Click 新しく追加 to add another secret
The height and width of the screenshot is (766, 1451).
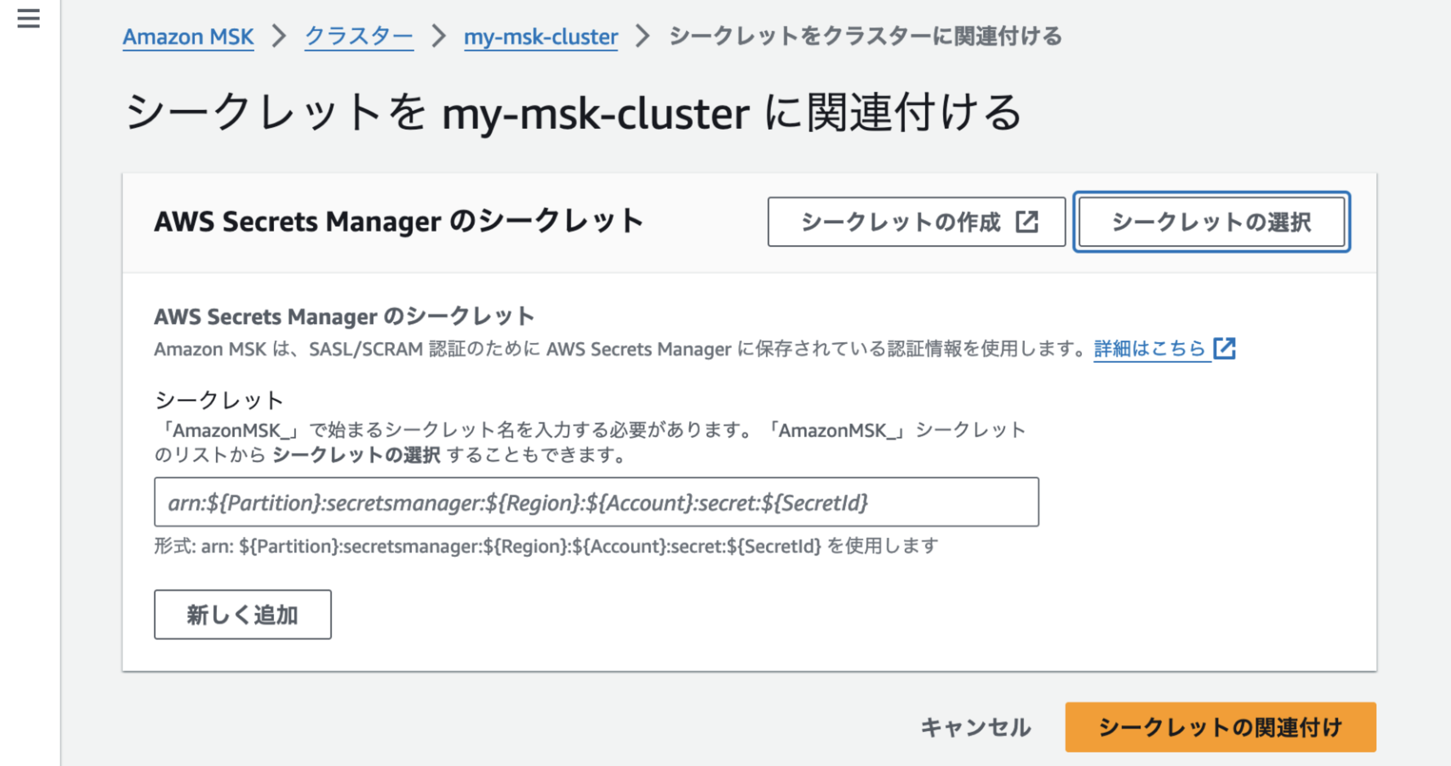point(242,615)
